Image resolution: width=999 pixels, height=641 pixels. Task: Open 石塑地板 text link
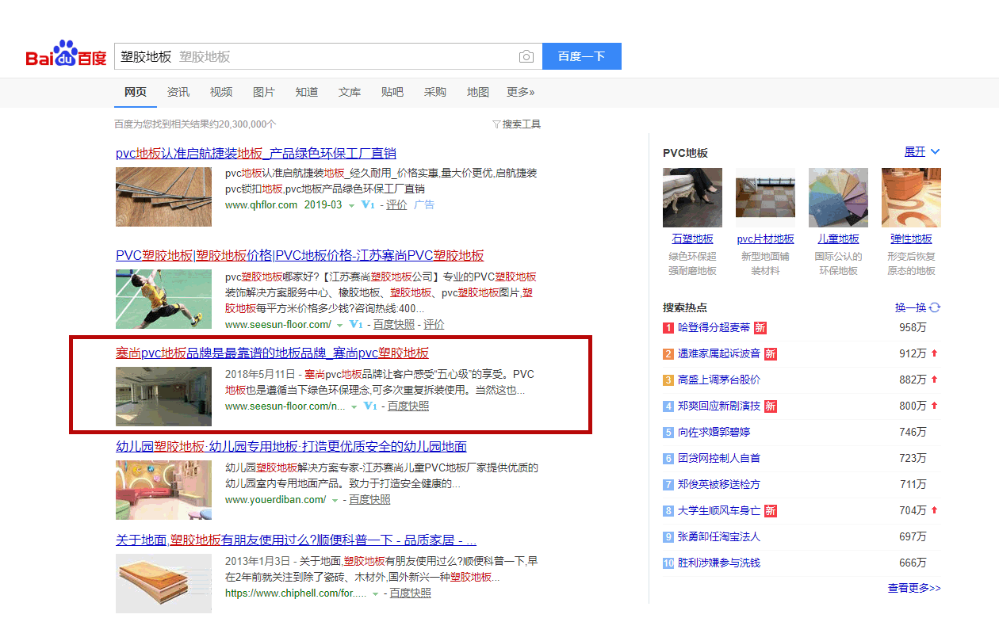[x=693, y=238]
